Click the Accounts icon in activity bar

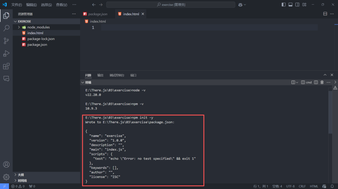point(6,164)
